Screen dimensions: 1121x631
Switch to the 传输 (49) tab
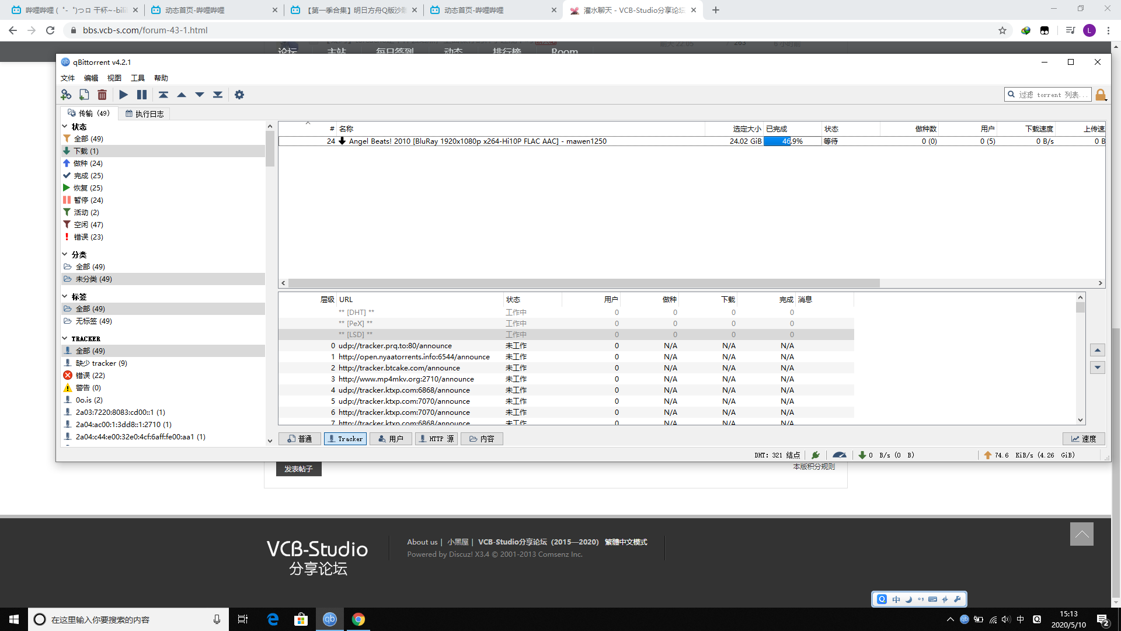89,113
